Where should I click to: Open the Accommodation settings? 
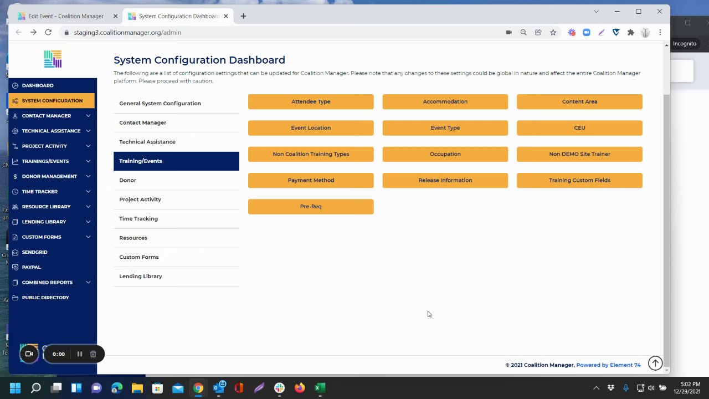(x=445, y=101)
